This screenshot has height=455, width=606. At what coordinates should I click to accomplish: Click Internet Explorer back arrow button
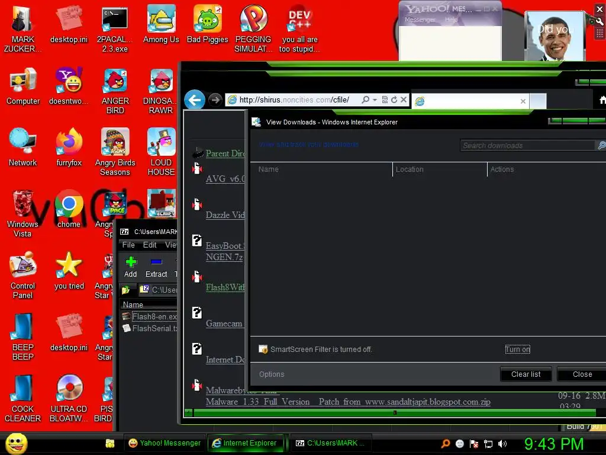click(194, 100)
